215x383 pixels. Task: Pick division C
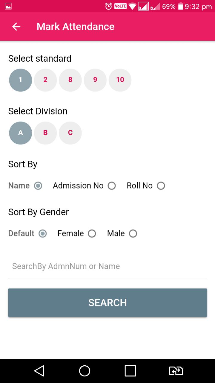[x=70, y=133]
